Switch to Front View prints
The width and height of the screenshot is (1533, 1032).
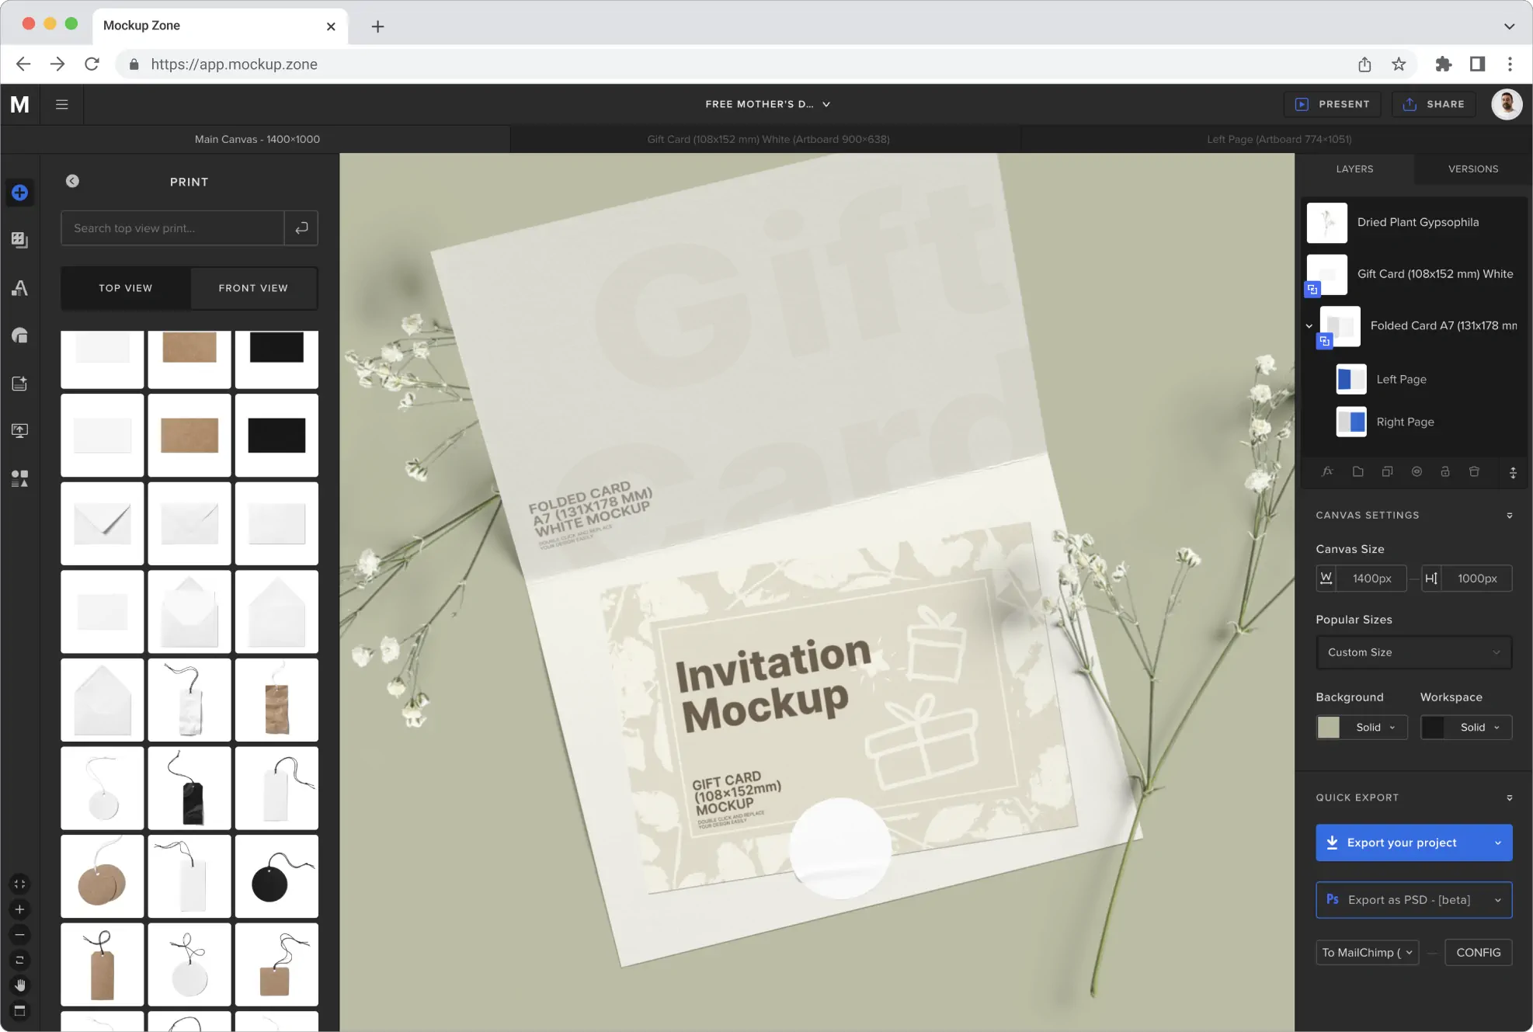click(x=253, y=288)
